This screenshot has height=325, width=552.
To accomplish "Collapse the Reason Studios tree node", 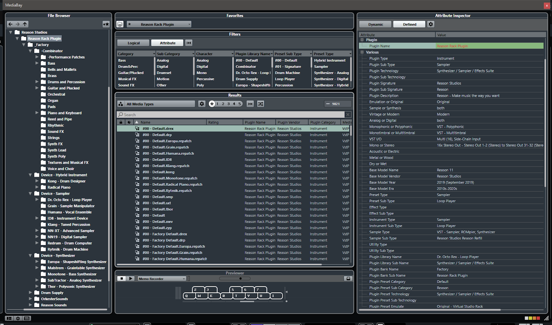I will 11,32.
